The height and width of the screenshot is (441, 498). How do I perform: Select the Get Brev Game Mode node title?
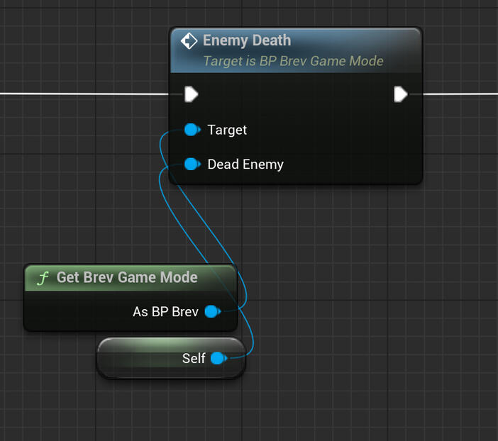tap(127, 277)
